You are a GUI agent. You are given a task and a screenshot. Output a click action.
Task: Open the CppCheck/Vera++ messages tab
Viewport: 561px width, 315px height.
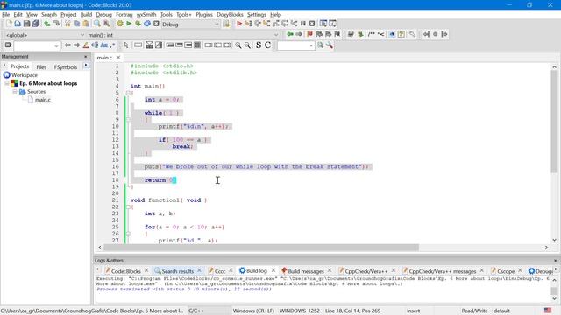(x=442, y=271)
